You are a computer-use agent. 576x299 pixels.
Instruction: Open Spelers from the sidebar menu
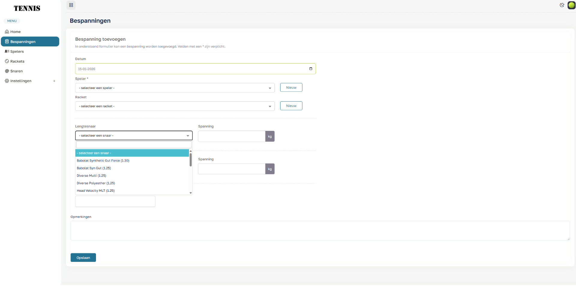tap(17, 52)
